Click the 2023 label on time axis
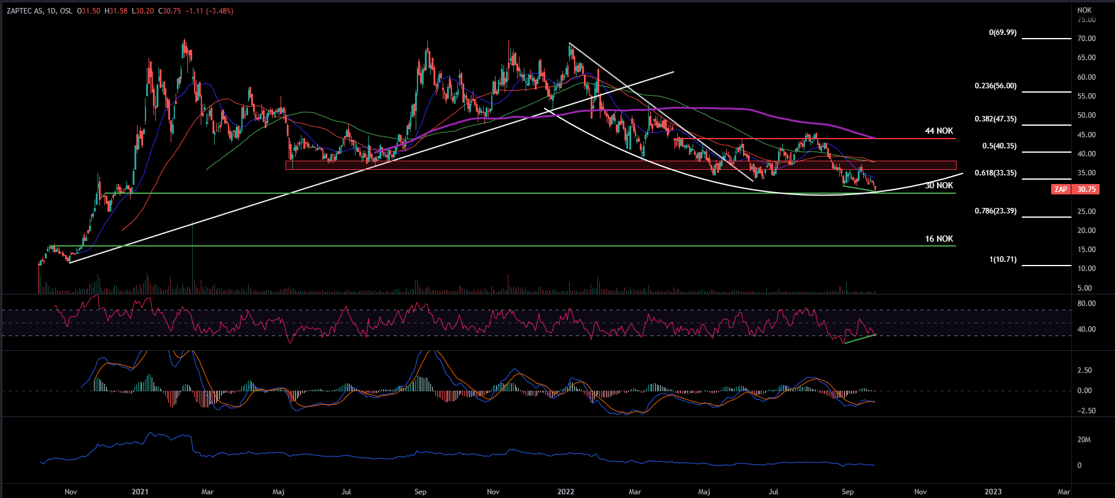This screenshot has height=498, width=1115. tap(993, 492)
